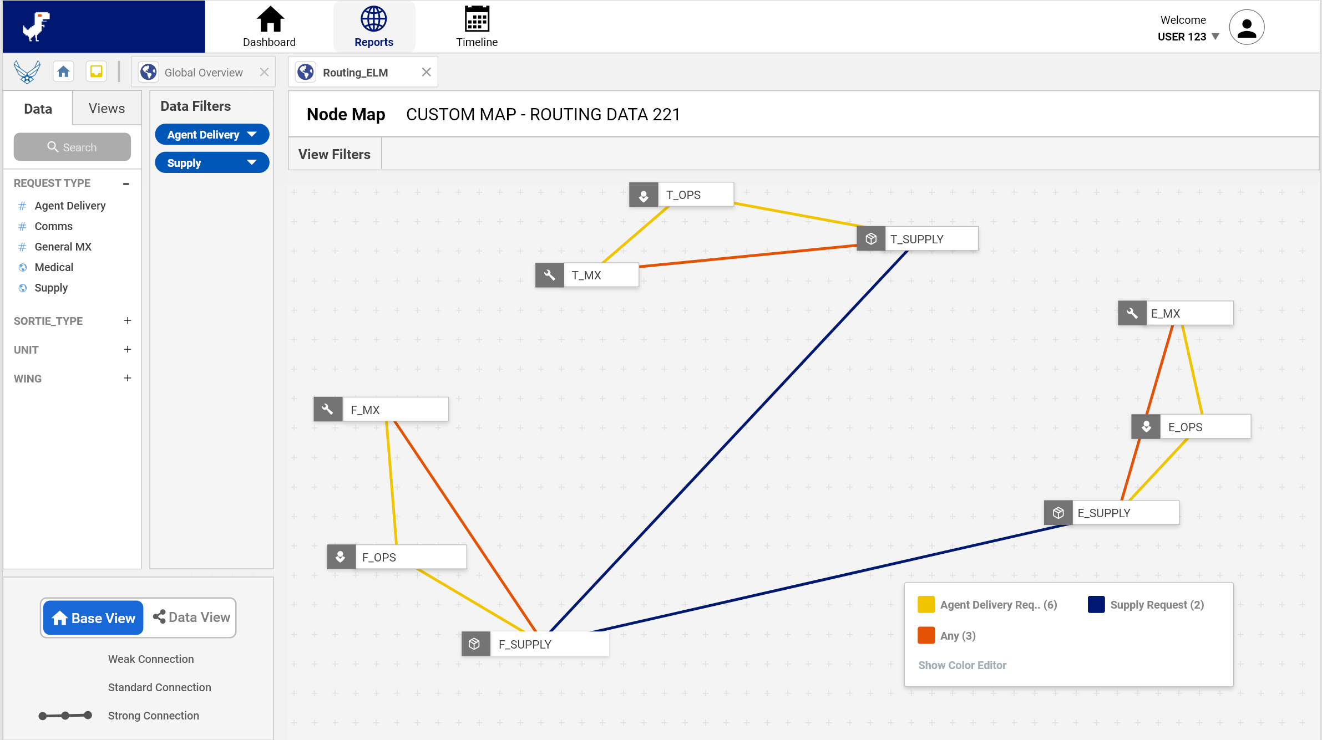Click the yellow notes icon in toolbar
The width and height of the screenshot is (1322, 740).
96,72
